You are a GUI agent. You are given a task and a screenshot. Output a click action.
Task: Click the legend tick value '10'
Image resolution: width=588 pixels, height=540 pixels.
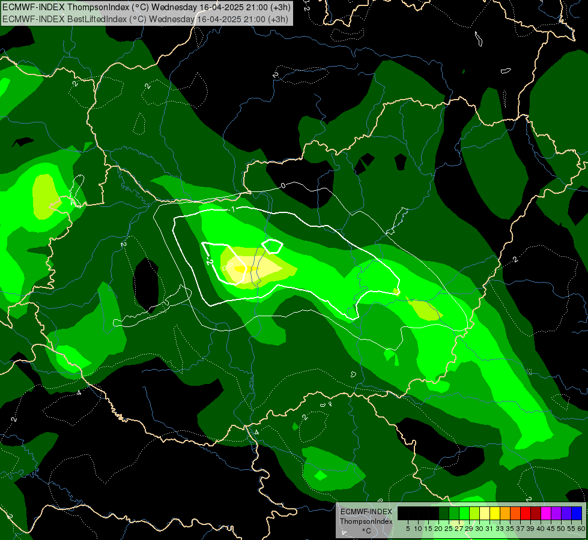point(418,529)
